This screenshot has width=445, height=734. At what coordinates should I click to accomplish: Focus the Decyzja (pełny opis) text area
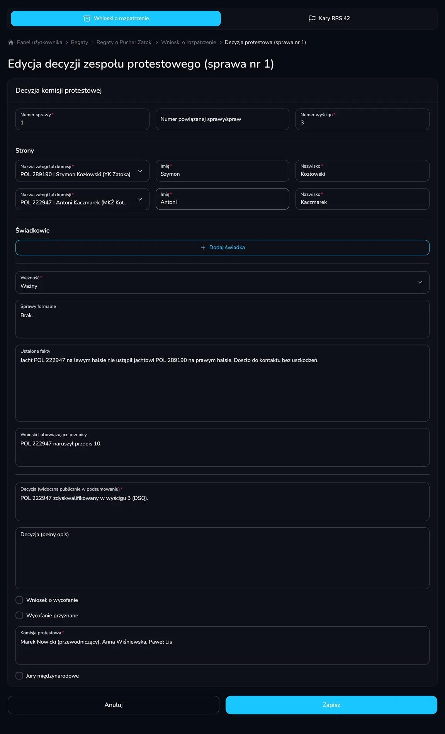[222, 558]
